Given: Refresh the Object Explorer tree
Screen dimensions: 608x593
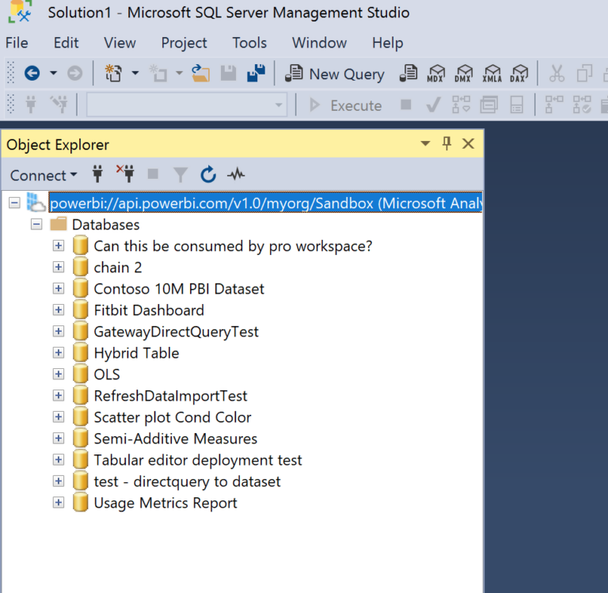Looking at the screenshot, I should (208, 174).
